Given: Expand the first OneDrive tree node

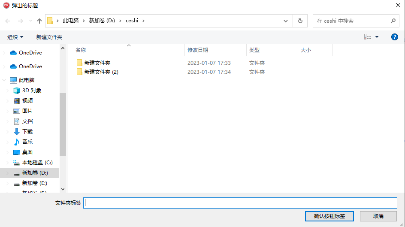Looking at the screenshot, I should [4, 53].
